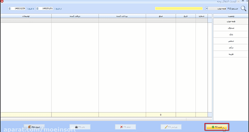Viewport: 249px width, 132px height.
Task: Select 'صندوق' status filter
Action: point(231,28)
